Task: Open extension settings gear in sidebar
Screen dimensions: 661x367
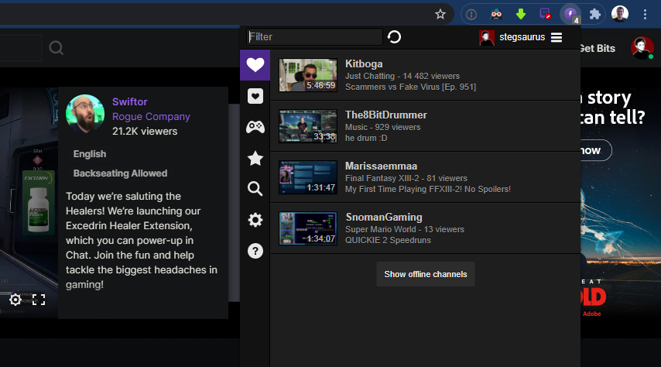Action: [255, 220]
